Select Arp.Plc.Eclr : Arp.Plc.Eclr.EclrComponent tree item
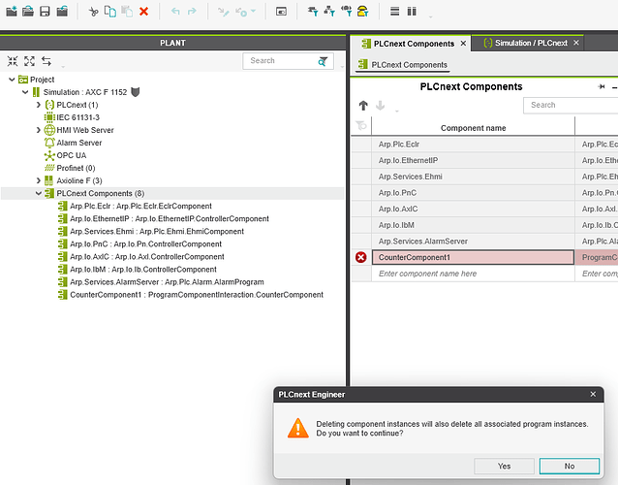 pos(140,206)
